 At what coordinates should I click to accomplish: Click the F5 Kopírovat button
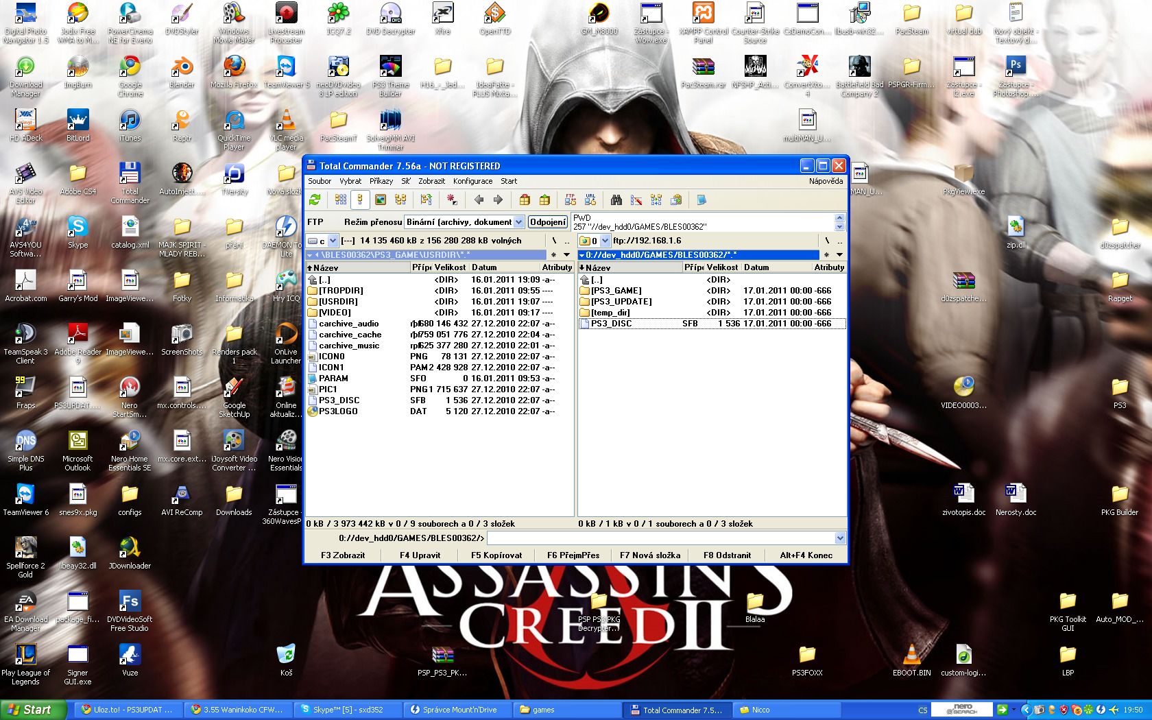[496, 555]
